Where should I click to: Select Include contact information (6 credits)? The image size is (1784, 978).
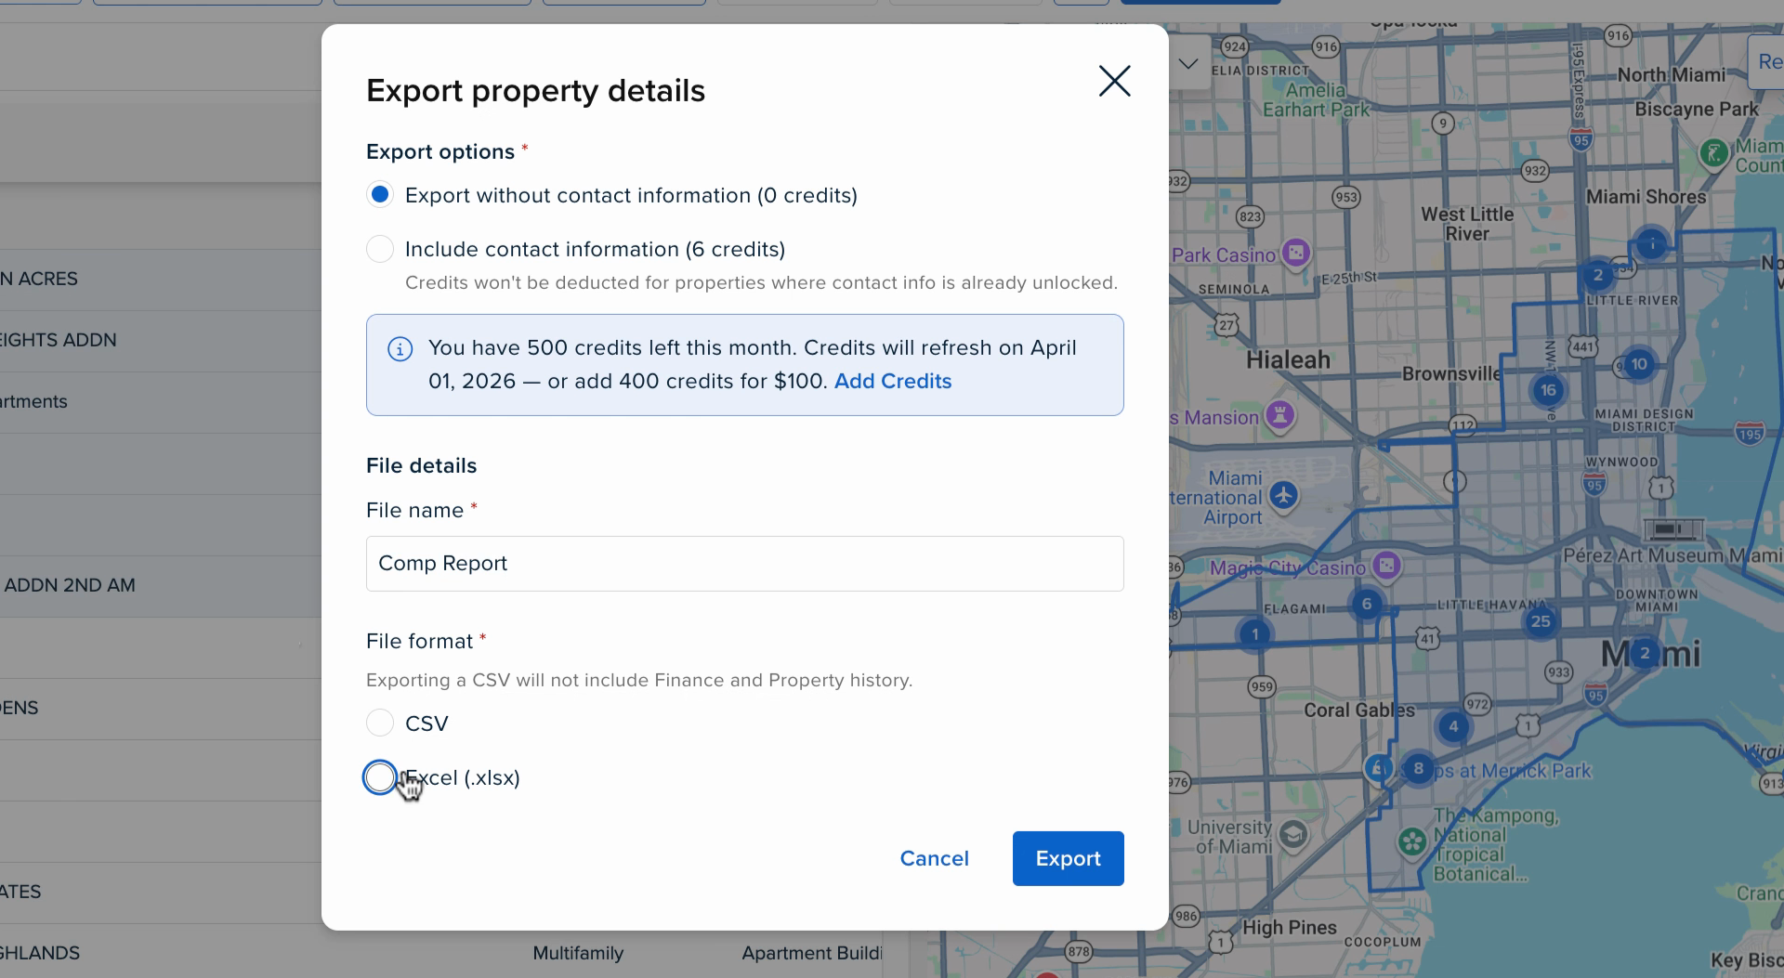pyautogui.click(x=379, y=249)
